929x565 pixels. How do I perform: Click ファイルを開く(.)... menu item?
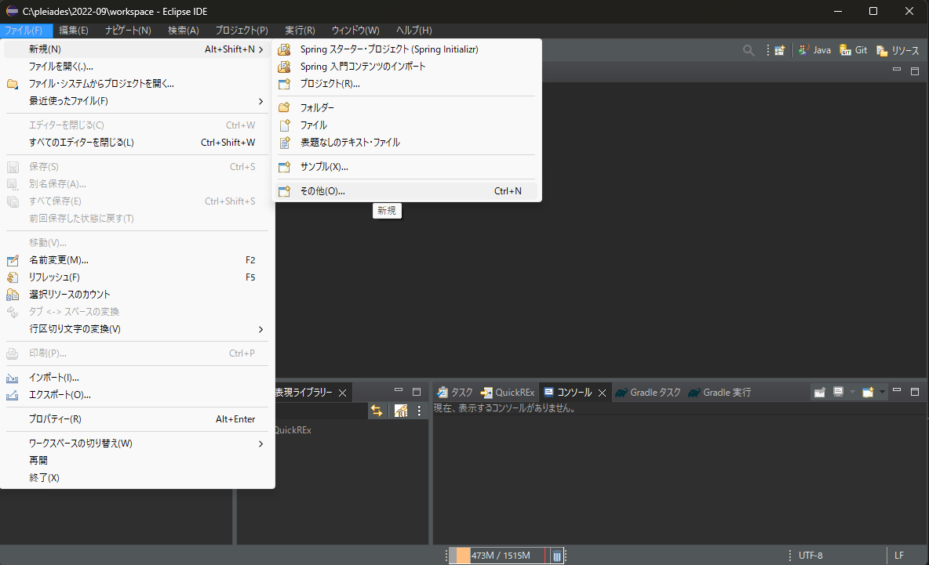(x=137, y=67)
